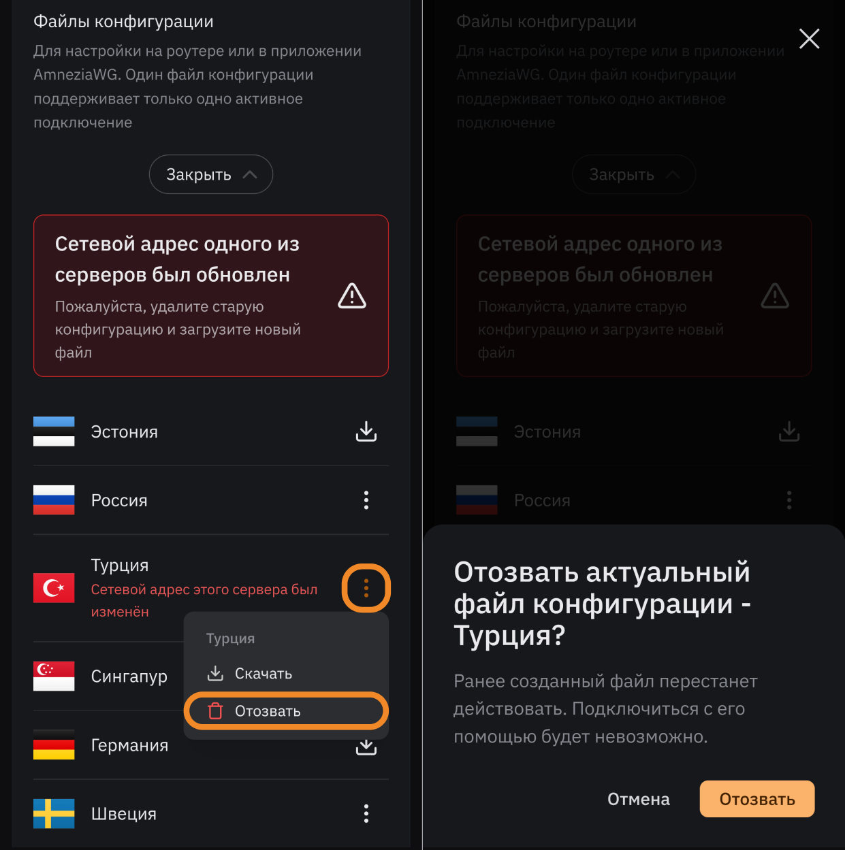Open the three-dot menu for Russia
The height and width of the screenshot is (850, 845).
pos(366,500)
